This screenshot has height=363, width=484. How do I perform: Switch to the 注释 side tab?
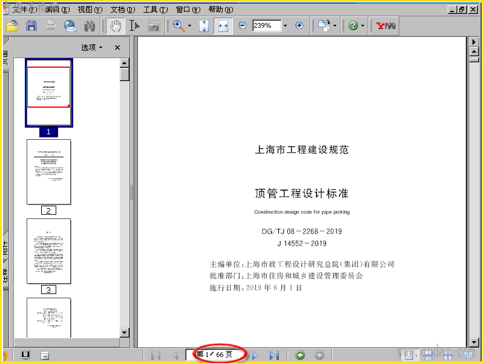pyautogui.click(x=5, y=275)
